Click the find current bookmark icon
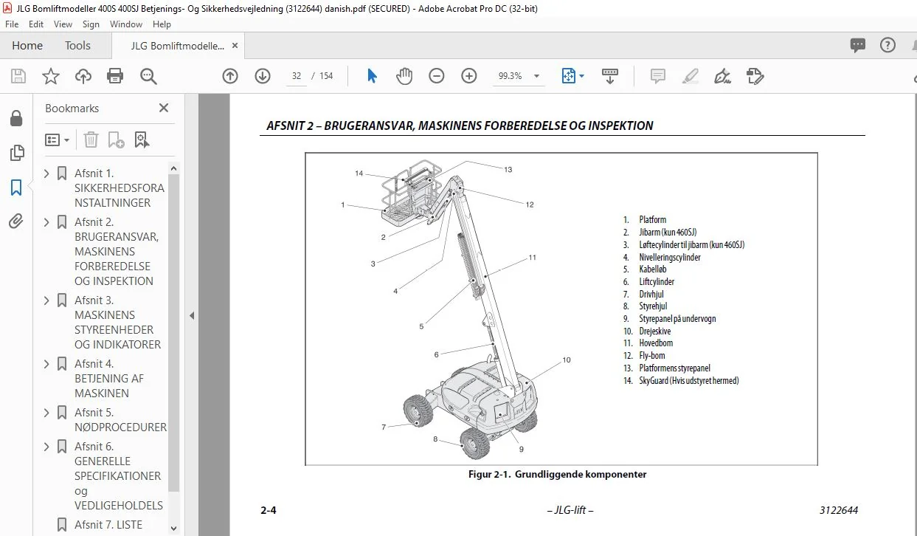This screenshot has width=917, height=536. pyautogui.click(x=142, y=140)
